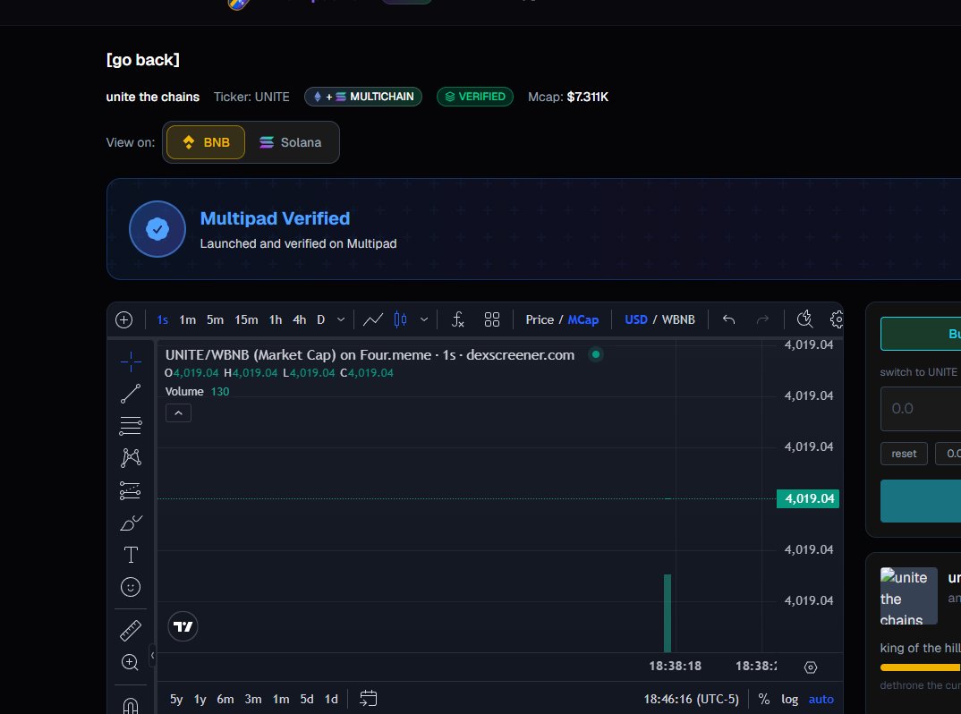Toggle log scale mode
Image resolution: width=961 pixels, height=714 pixels.
(x=789, y=700)
